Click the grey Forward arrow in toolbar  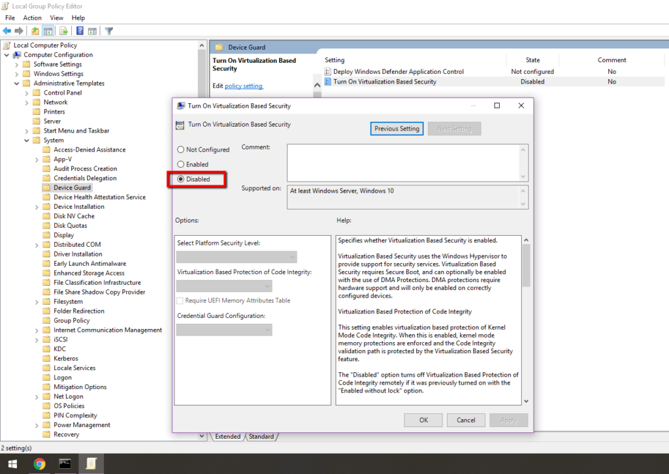(19, 31)
